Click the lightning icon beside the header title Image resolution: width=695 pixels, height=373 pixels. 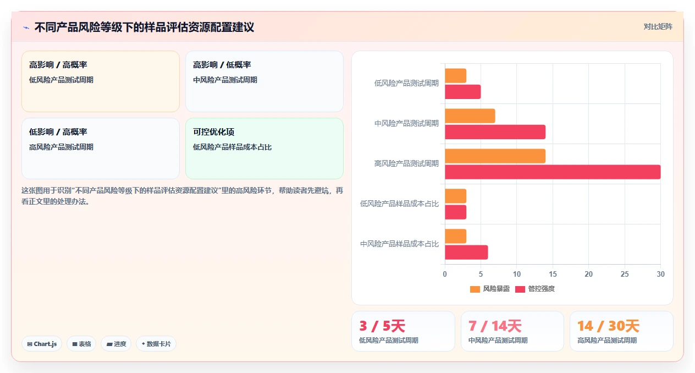coord(26,27)
